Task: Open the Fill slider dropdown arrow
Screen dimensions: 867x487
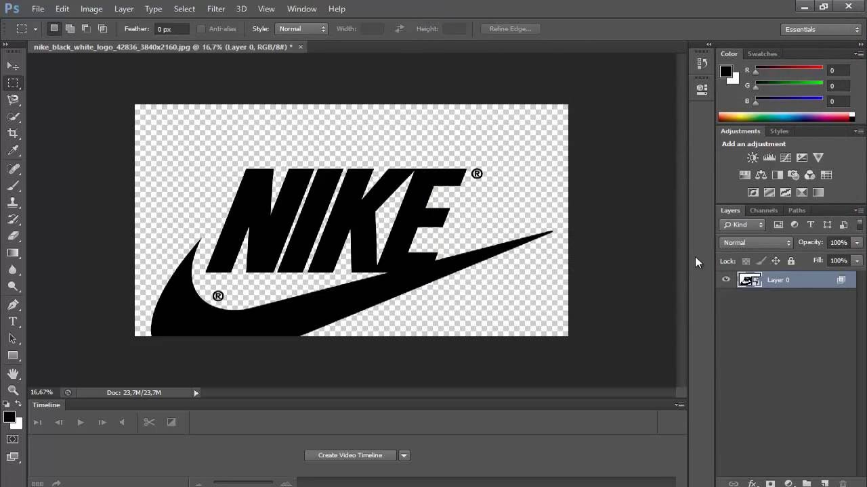Action: pos(858,260)
